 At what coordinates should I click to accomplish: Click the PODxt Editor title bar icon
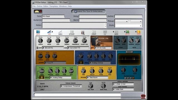coord(33,2)
